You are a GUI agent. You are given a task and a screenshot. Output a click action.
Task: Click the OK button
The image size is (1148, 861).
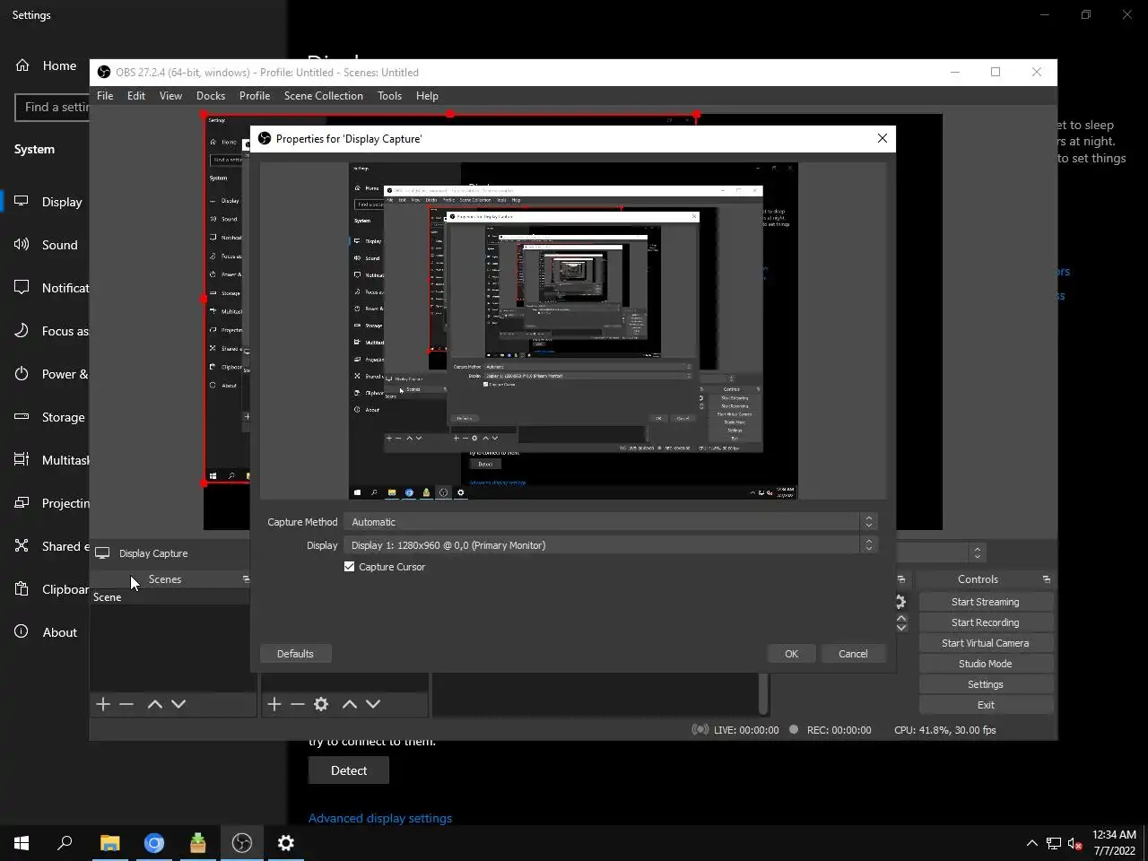[x=791, y=654]
